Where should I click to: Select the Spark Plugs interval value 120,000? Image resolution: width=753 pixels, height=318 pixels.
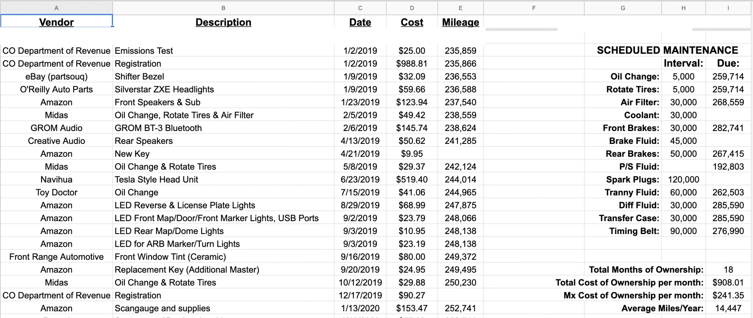click(x=683, y=180)
